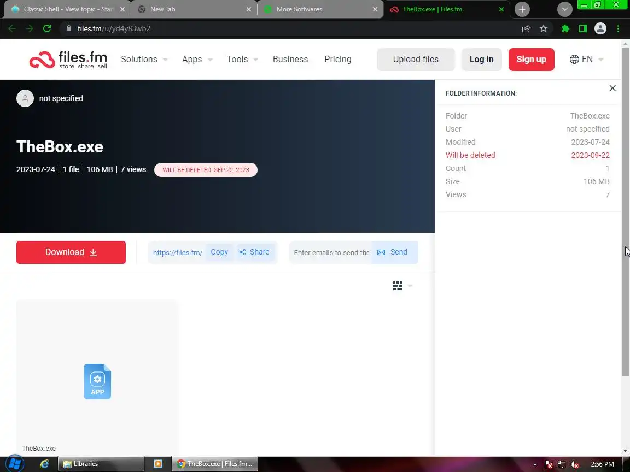Open the Chrome profile avatar
This screenshot has height=472, width=630.
pyautogui.click(x=600, y=28)
